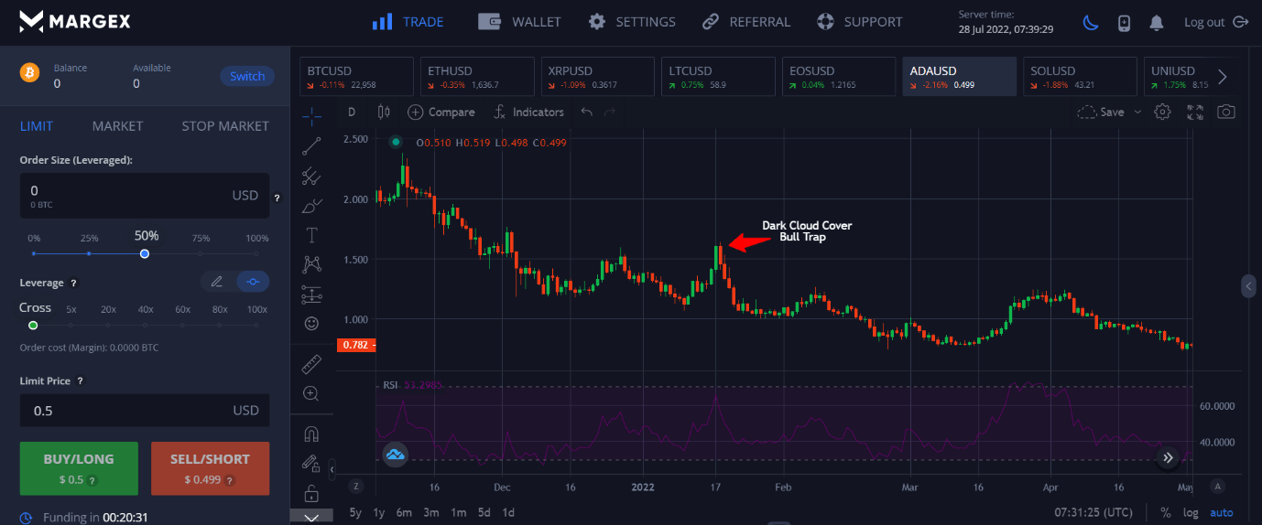Screen dimensions: 1262x525
Task: Show more trading pairs arrow
Action: (1222, 77)
